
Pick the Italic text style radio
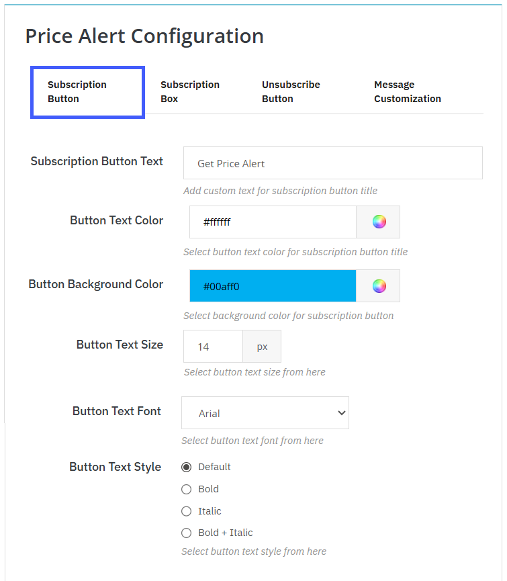(x=187, y=511)
